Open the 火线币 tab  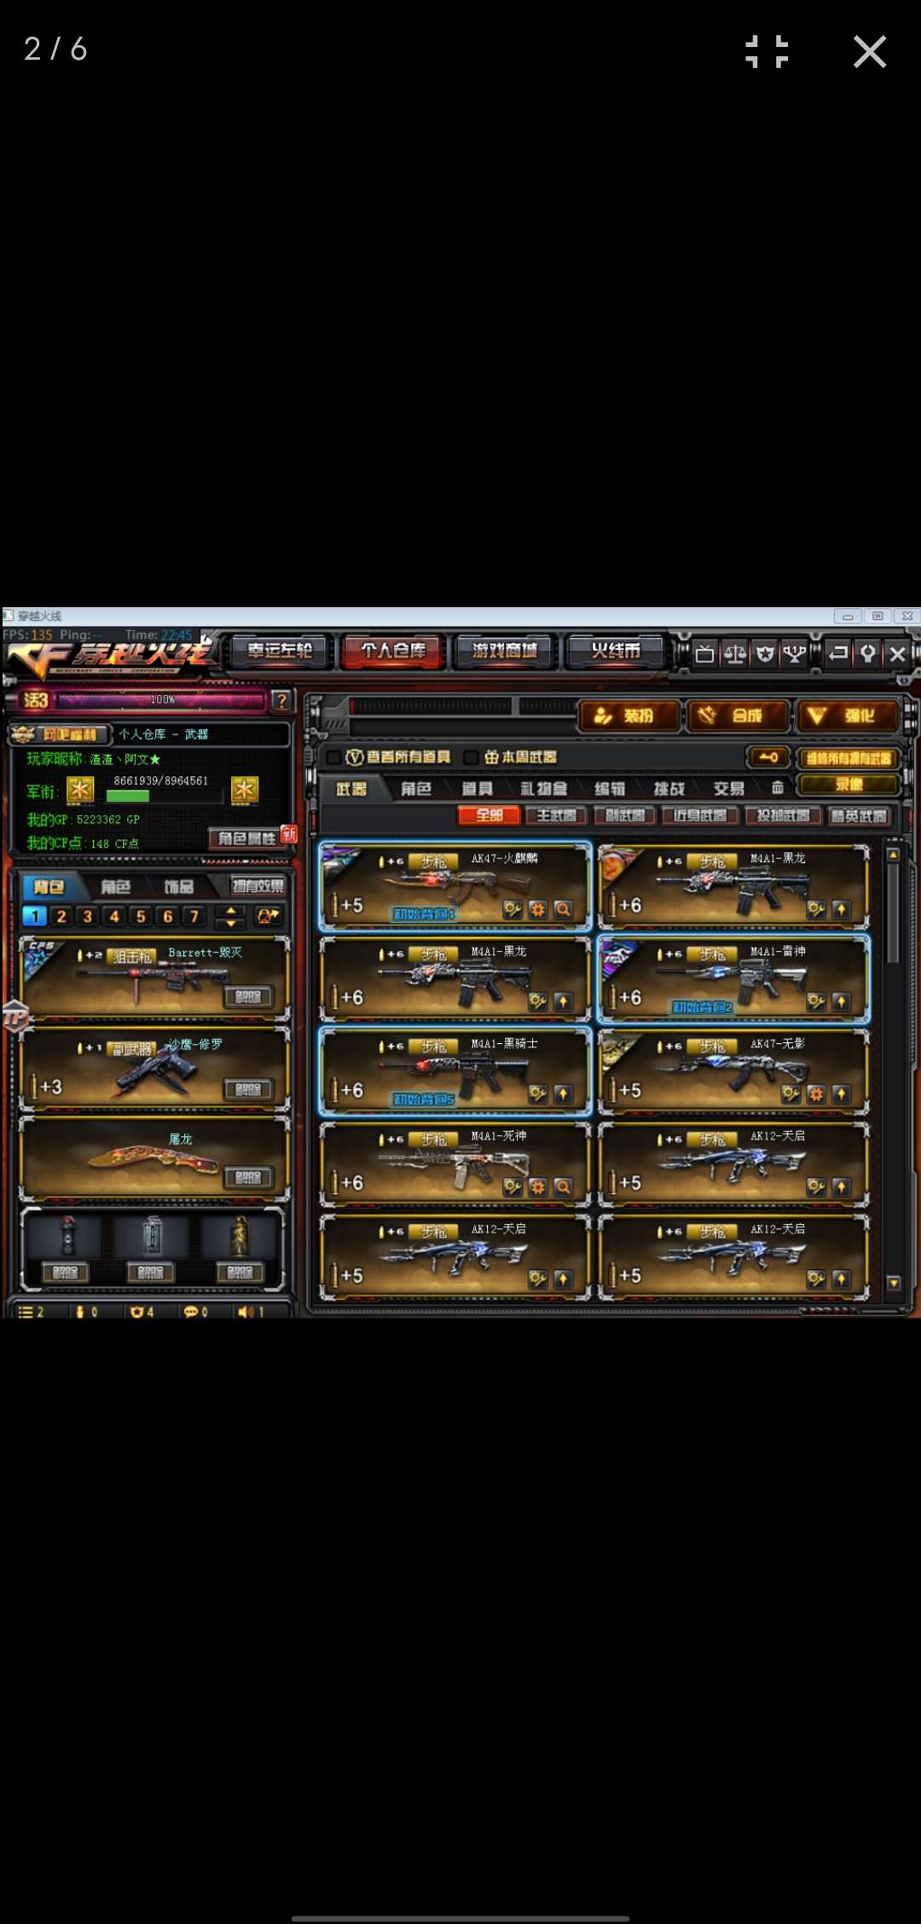[616, 652]
